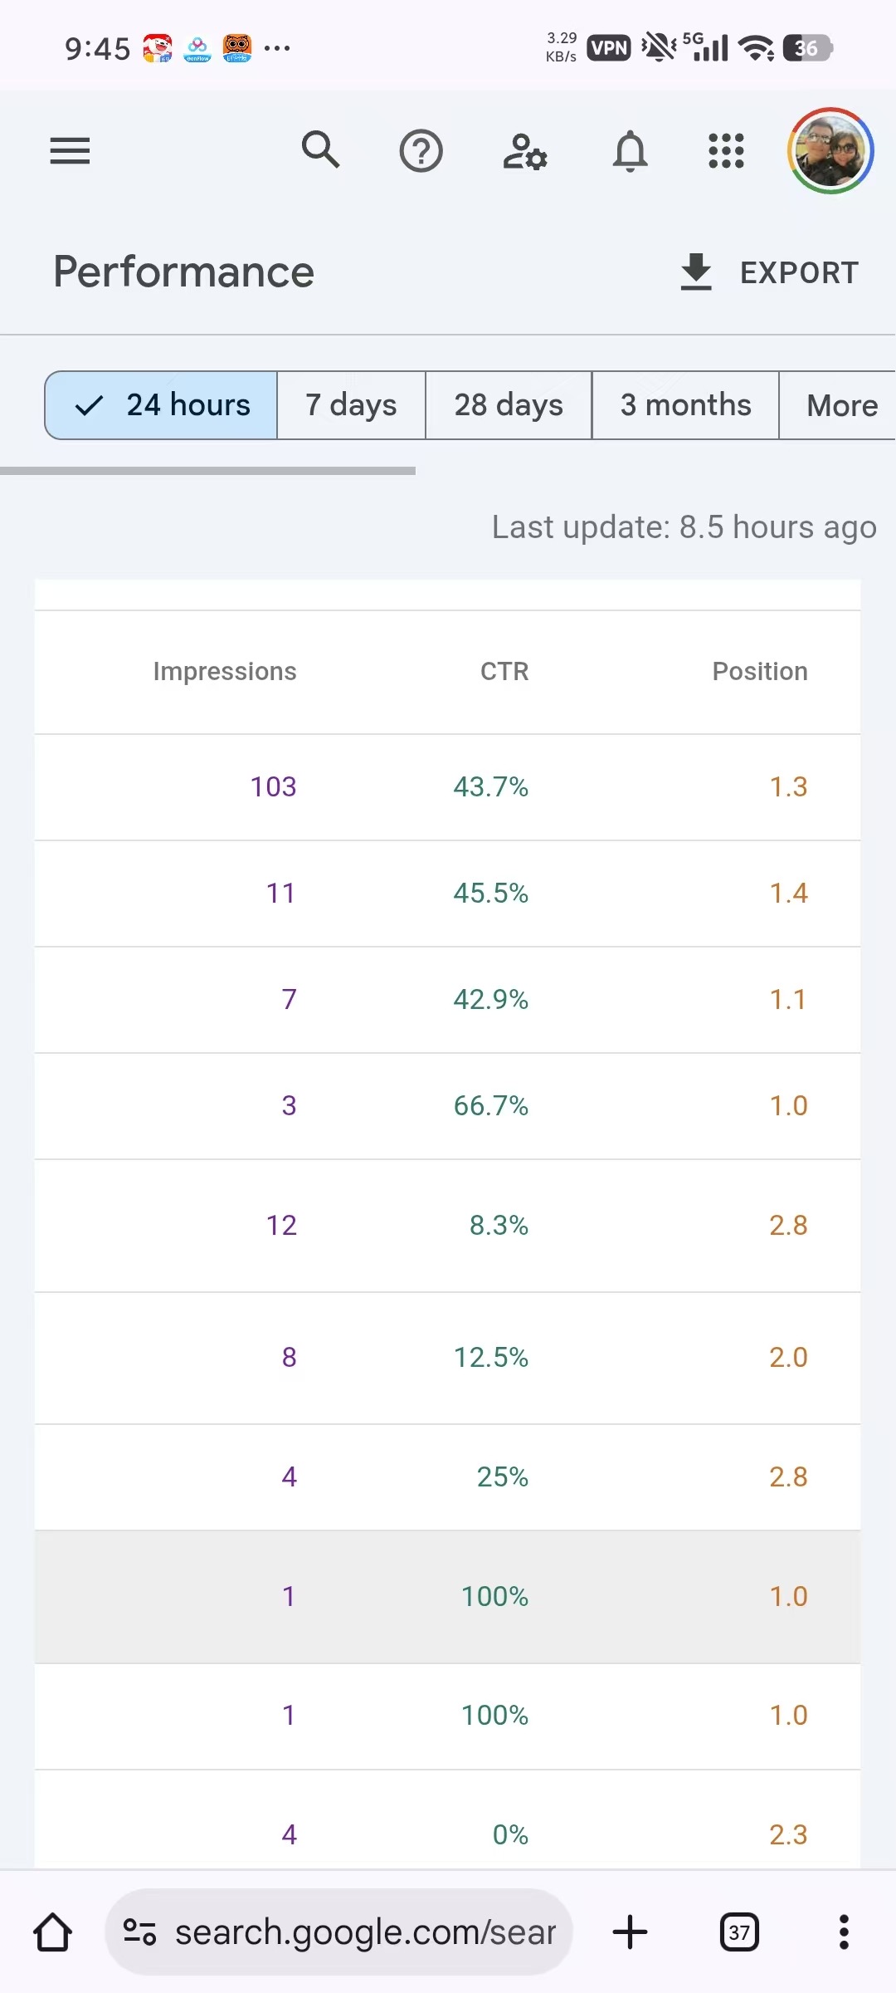Viewport: 896px width, 1993px height.
Task: Open the hamburger navigation menu
Action: (70, 151)
